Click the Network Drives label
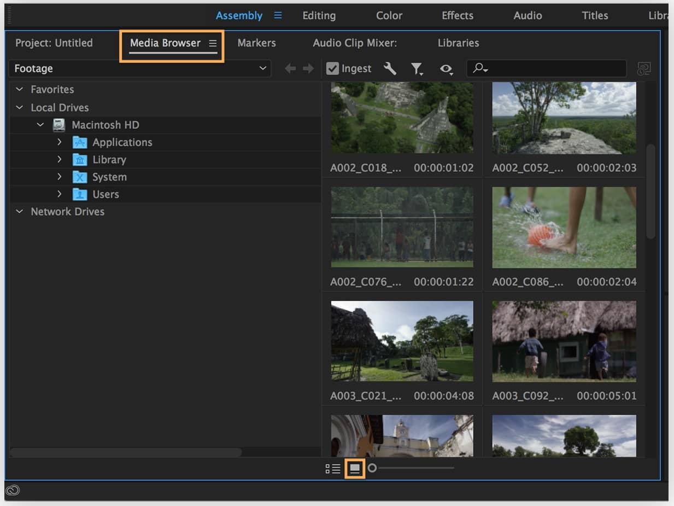The image size is (674, 506). (67, 211)
